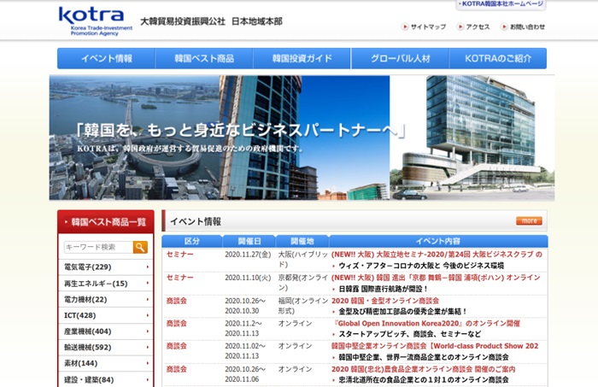Screen dimensions: 598x387
Task: Click the kotra logo
Action: coord(96,21)
